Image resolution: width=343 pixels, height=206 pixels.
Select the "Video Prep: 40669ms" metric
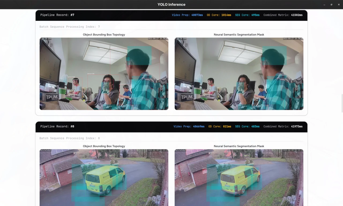189,127
